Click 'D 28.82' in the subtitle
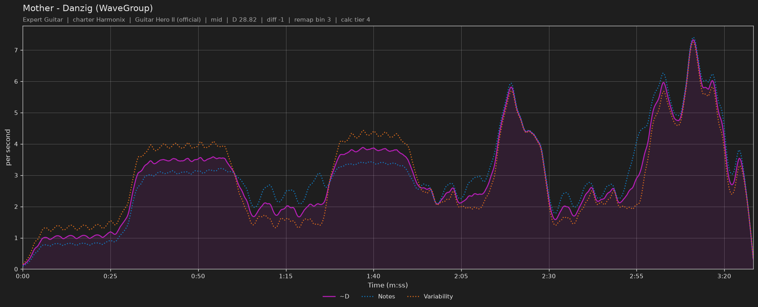This screenshot has height=307, width=758. pyautogui.click(x=244, y=20)
